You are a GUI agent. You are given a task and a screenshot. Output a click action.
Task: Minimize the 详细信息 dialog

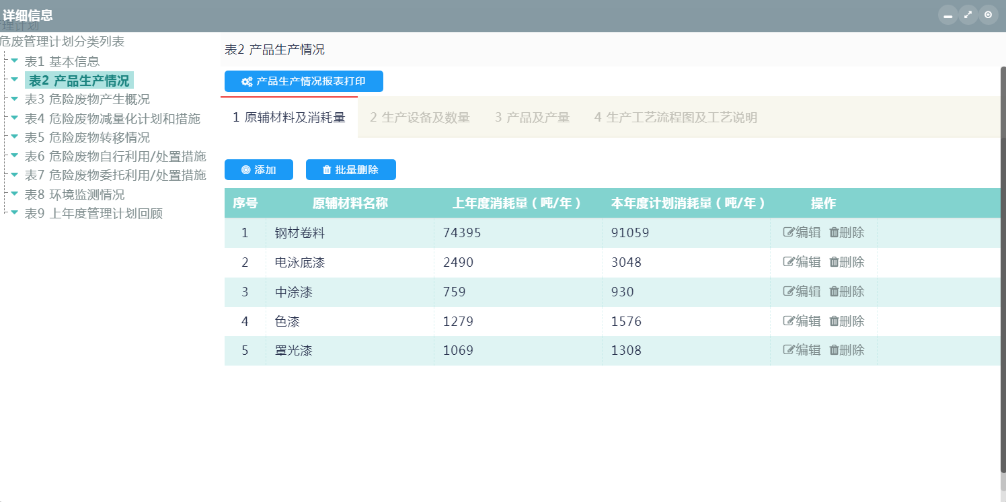(x=947, y=15)
